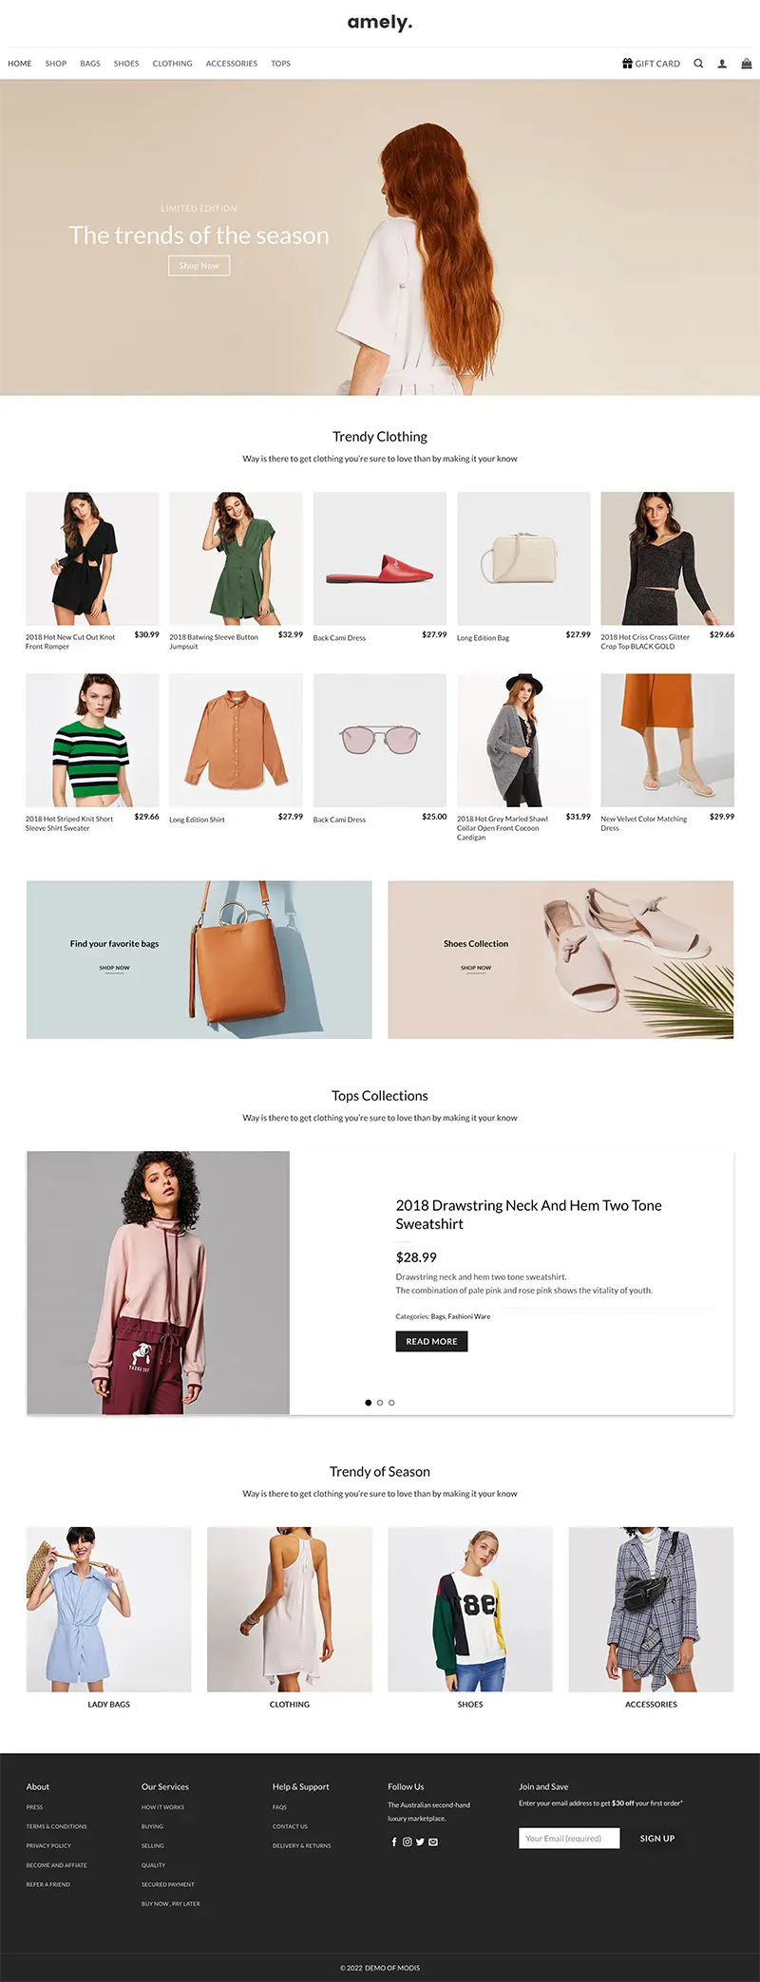Open the search magnifier icon
Viewport: 760px width, 1982px height.
[698, 64]
